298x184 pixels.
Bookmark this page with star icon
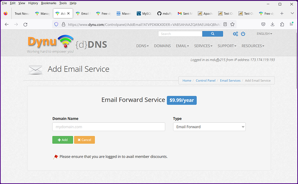(x=232, y=24)
